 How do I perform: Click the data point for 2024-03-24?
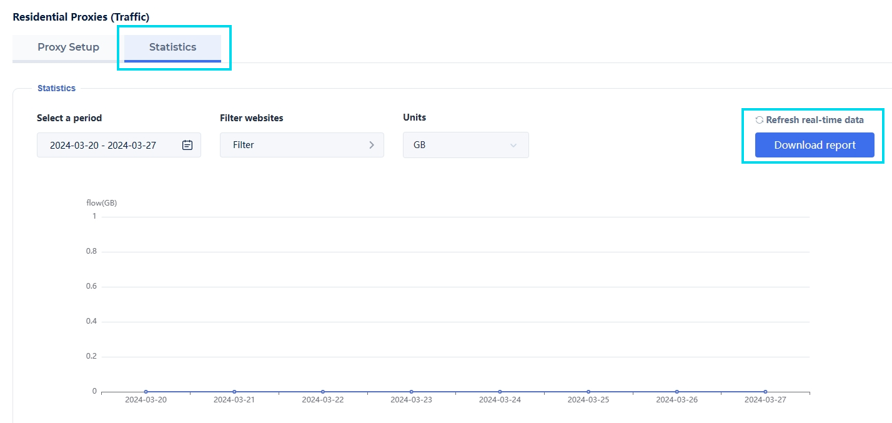click(x=500, y=392)
